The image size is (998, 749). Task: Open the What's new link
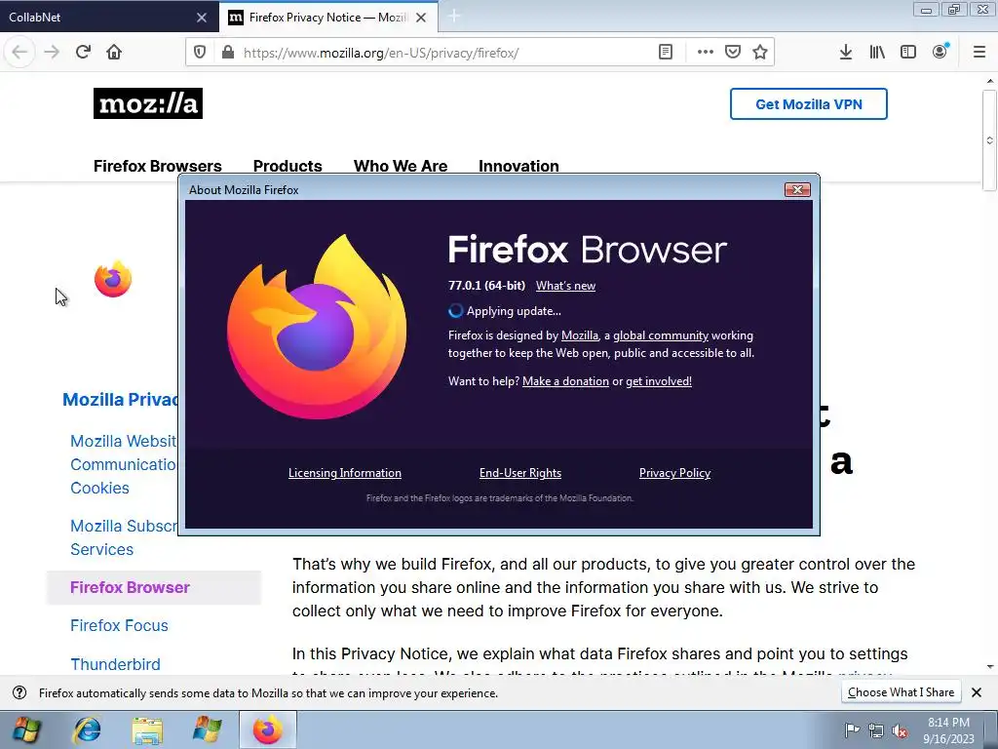coord(565,286)
